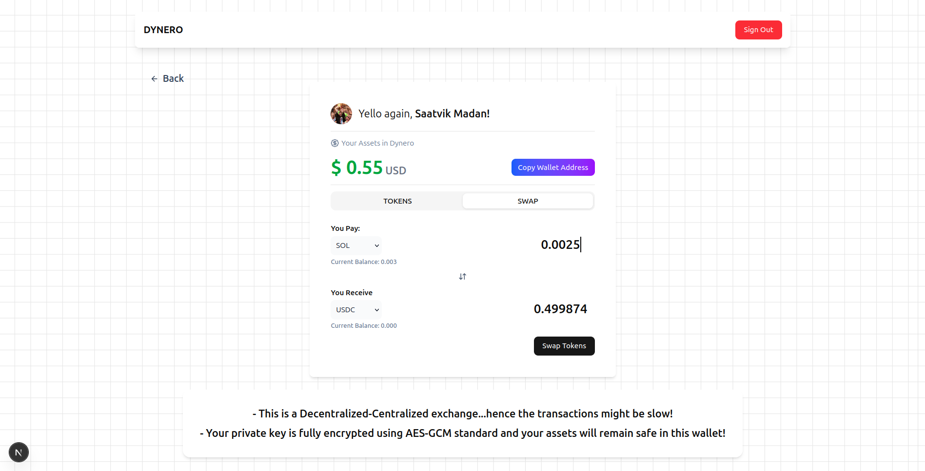Open the SOL pay token dropdown
Viewport: 925px width, 471px height.
tap(355, 246)
